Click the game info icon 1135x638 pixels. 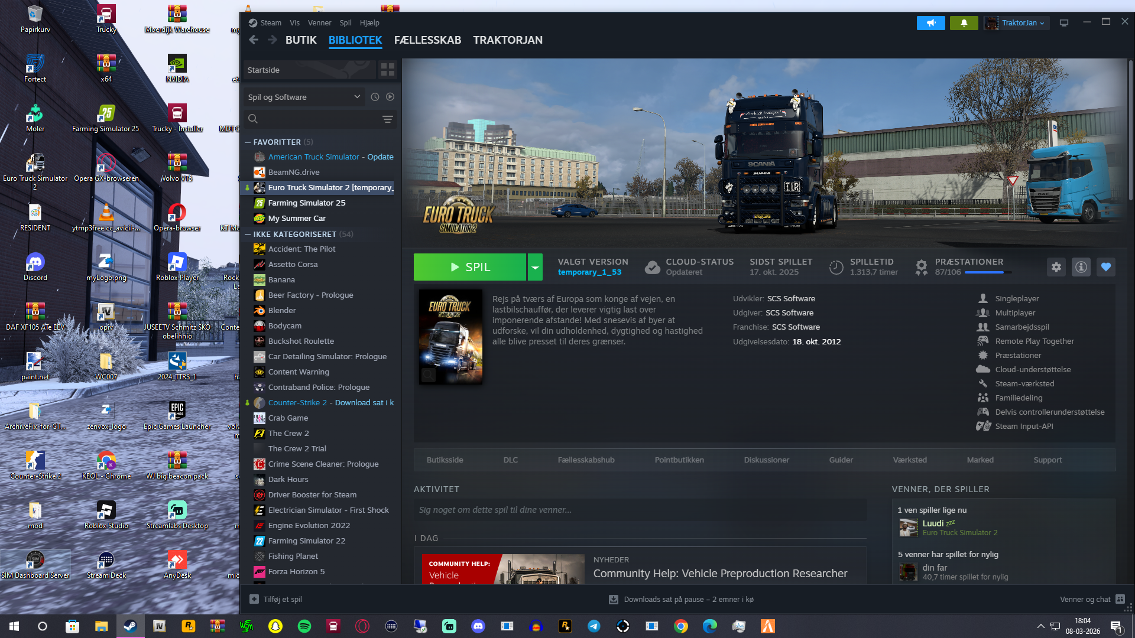click(1081, 267)
